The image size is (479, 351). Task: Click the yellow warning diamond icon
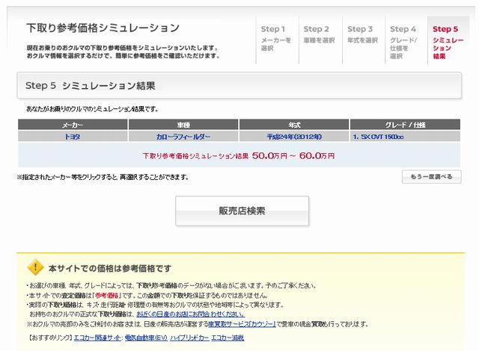[x=35, y=267]
